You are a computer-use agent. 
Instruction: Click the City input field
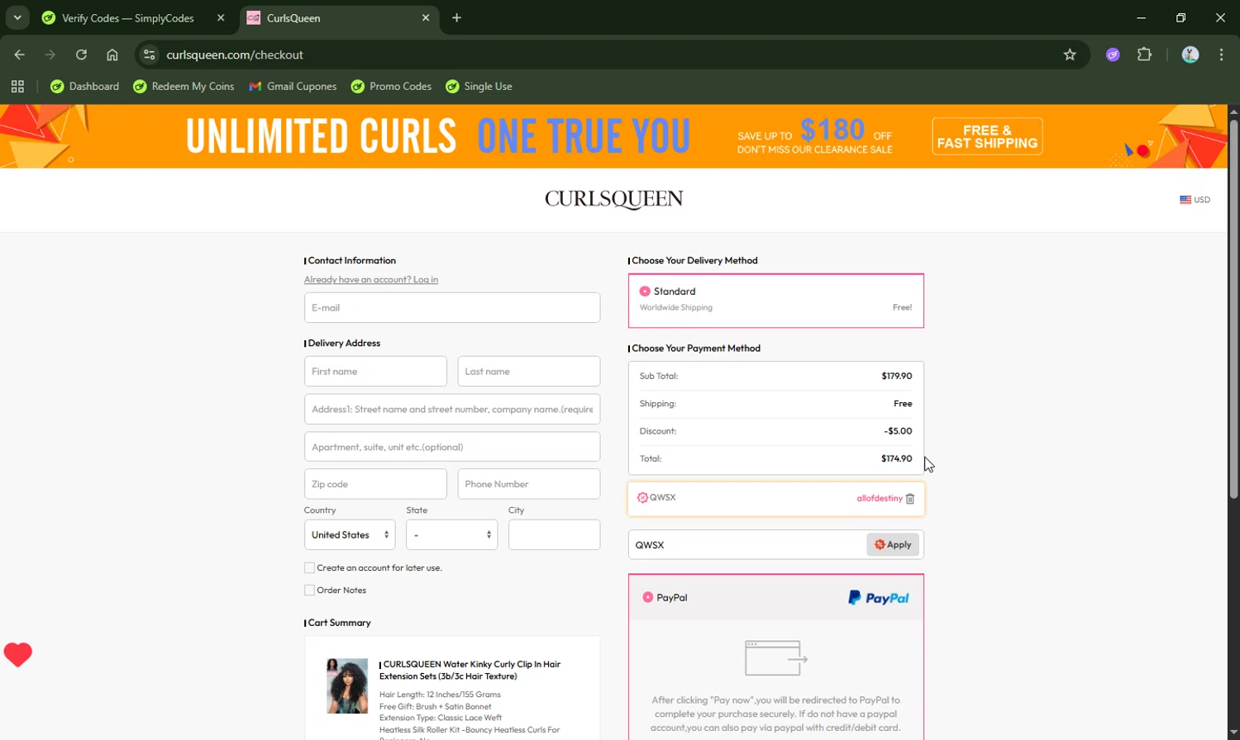tap(554, 535)
